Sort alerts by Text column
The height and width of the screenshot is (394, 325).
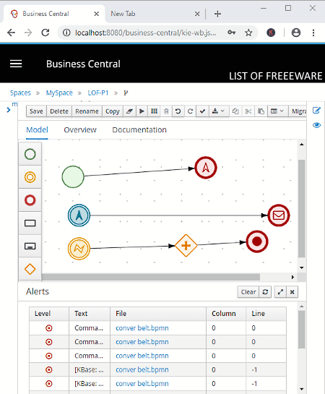[90, 314]
